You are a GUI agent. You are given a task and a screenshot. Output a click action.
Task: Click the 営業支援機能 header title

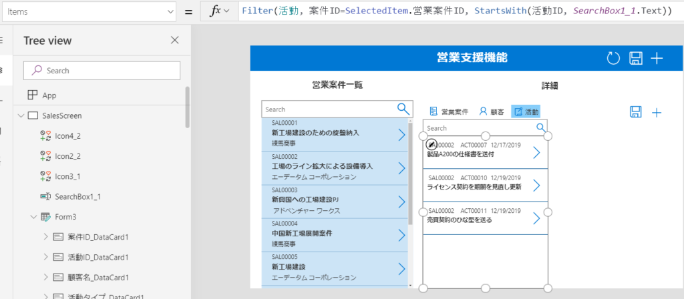coord(472,57)
